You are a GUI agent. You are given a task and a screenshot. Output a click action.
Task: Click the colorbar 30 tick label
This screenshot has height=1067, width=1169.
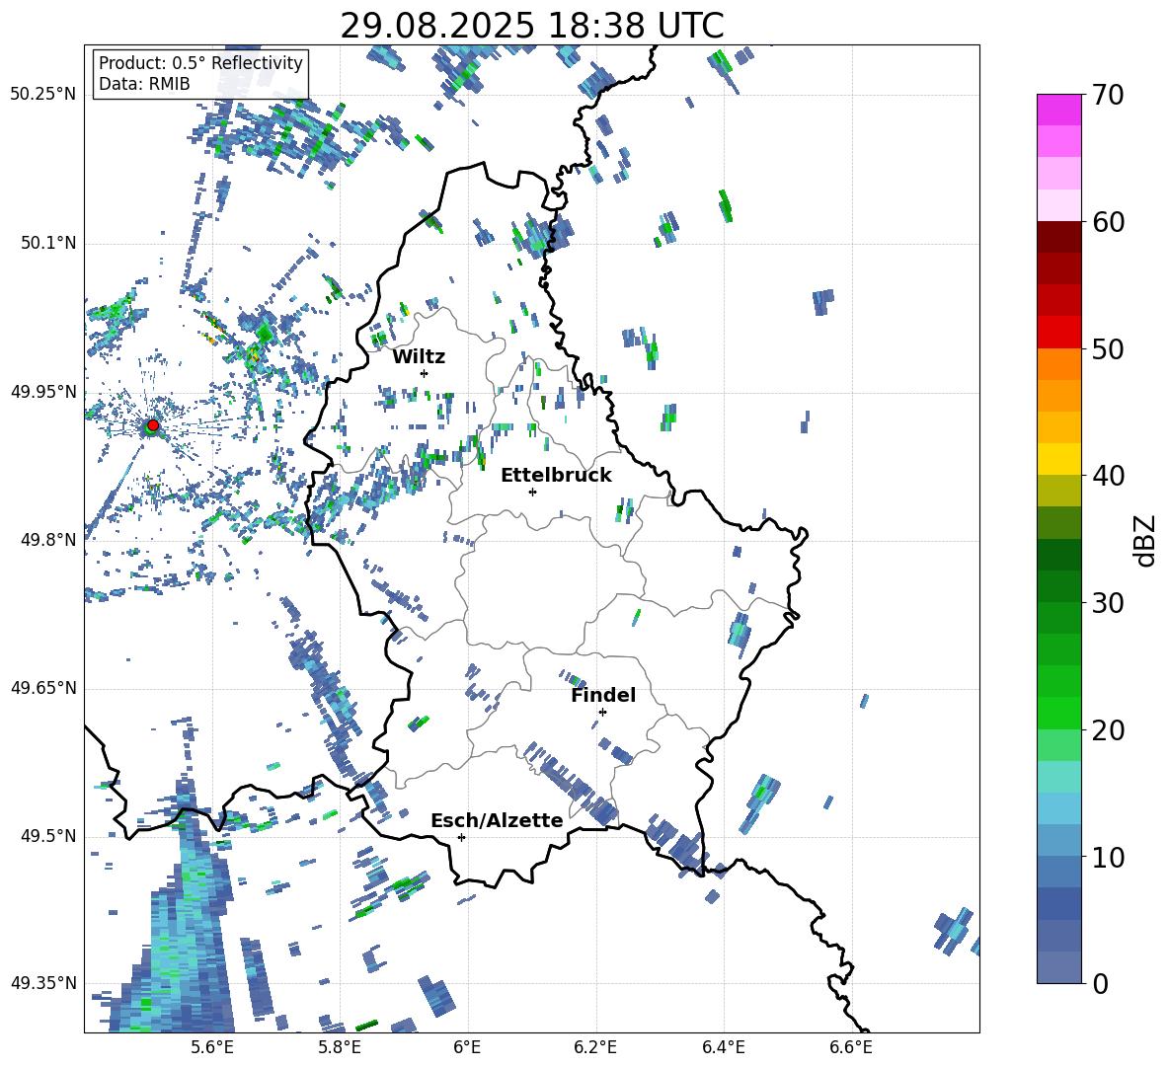click(1108, 603)
